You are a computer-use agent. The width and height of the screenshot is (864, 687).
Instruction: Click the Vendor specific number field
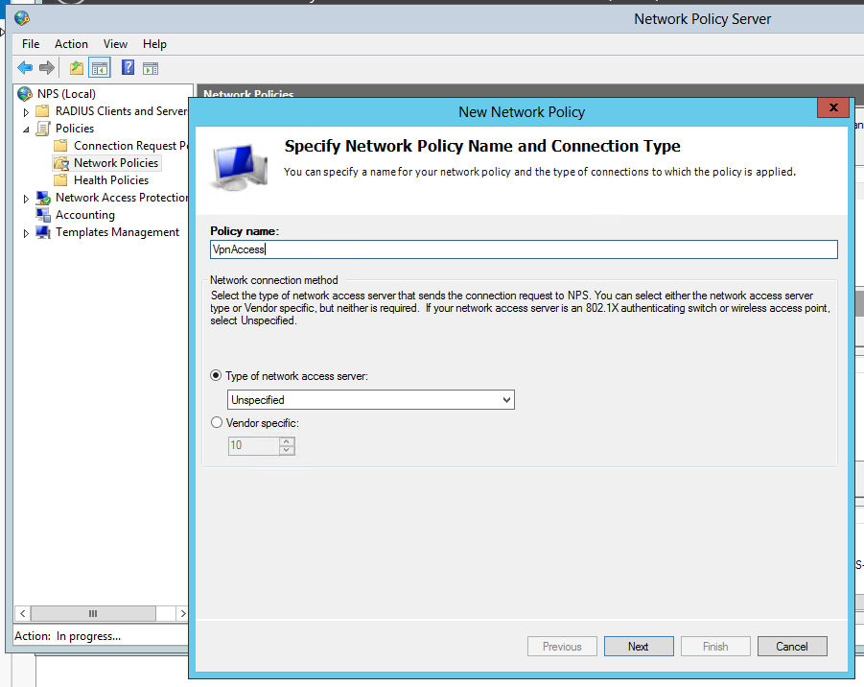point(253,445)
